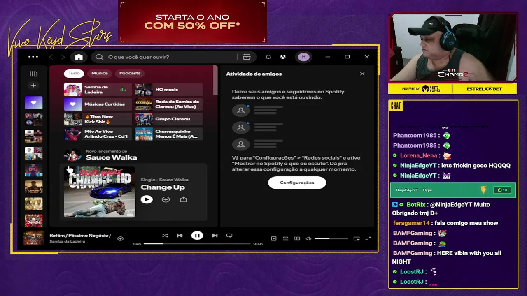Open the notifications bell
The image size is (527, 296).
268,57
